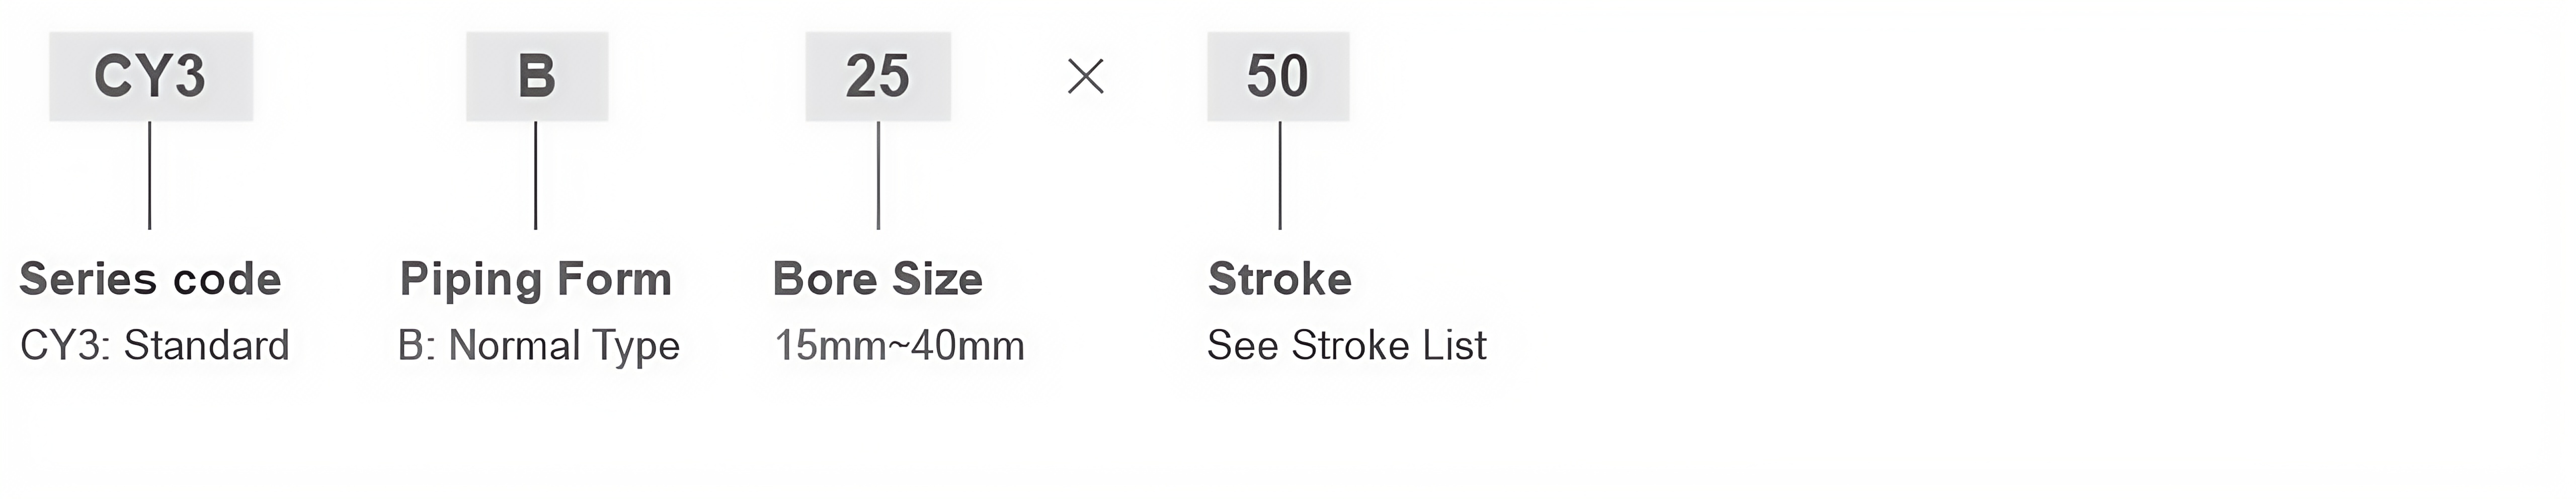The width and height of the screenshot is (2576, 499).
Task: Click the connector line under 25
Action: (878, 176)
